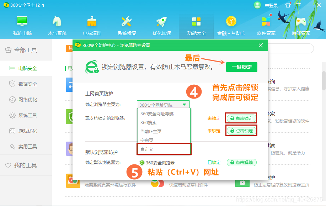Screen dimensions: 326x206
Task: Click the upgrade arrow next to 360安全卫士12
Action: pyautogui.click(x=43, y=5)
